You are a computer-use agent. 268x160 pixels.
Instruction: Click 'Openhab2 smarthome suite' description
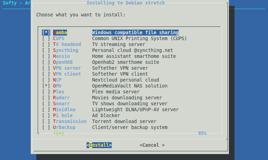tap(126, 62)
